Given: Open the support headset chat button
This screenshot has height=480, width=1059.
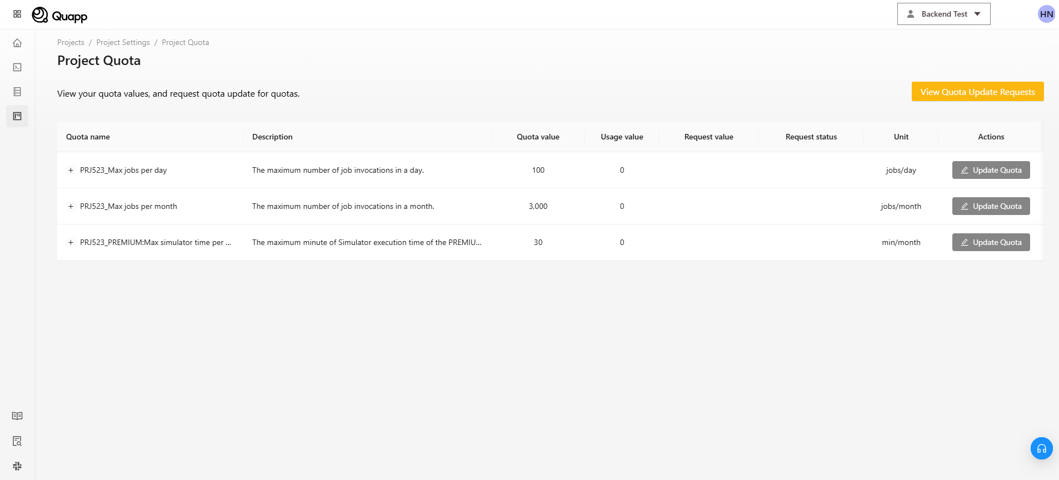Looking at the screenshot, I should tap(1041, 448).
